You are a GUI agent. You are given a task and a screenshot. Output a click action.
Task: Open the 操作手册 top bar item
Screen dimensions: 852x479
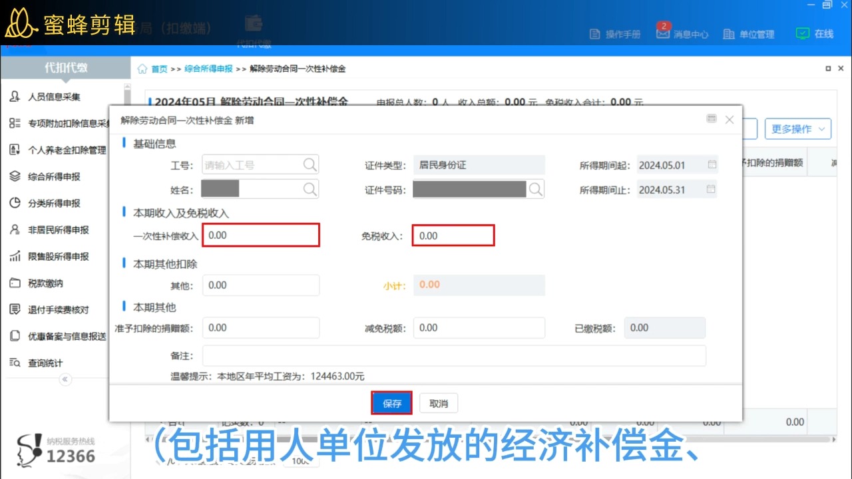pos(615,34)
